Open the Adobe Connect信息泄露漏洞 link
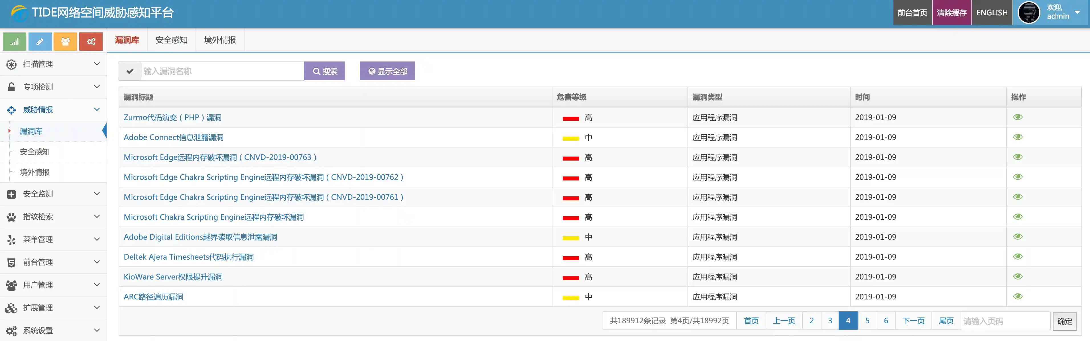Viewport: 1090px width, 341px height. click(174, 137)
